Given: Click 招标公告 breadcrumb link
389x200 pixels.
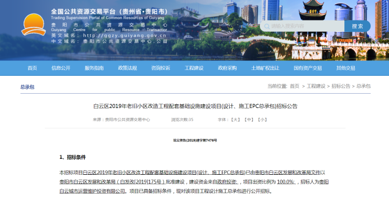Looking at the screenshot, I should point(341,86).
